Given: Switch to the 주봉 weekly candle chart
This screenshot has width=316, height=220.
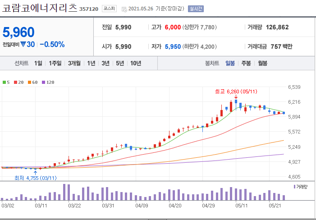Looking at the screenshot, I should [x=246, y=64].
